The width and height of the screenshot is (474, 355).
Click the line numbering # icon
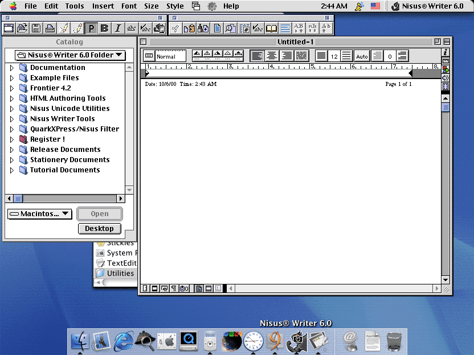tap(244, 28)
